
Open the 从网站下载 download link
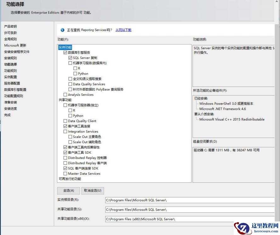[123, 30]
